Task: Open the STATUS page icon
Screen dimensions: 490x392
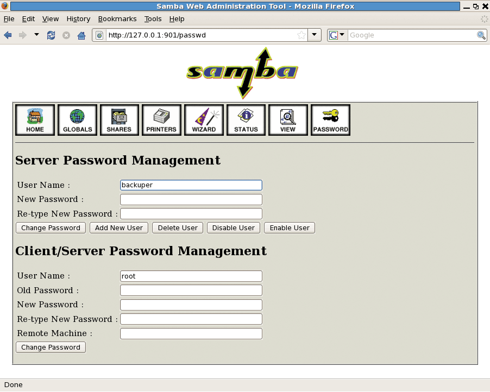Action: pos(246,120)
